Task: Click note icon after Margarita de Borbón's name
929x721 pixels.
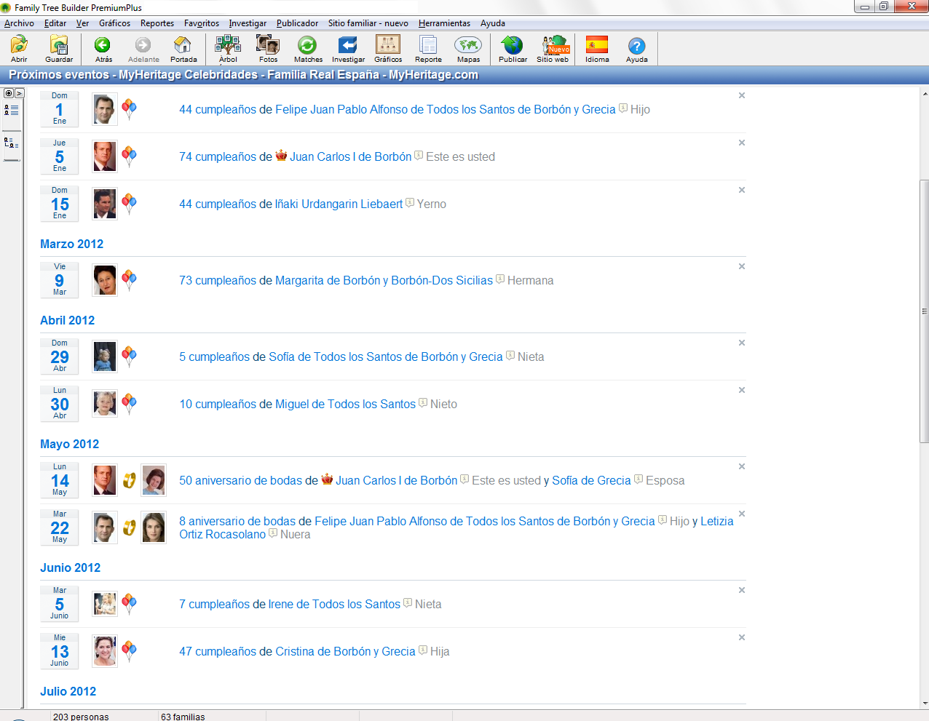Action: [x=500, y=279]
